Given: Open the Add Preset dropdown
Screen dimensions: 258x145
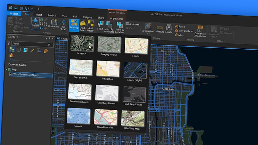Looking at the screenshot, I should pos(90,26).
